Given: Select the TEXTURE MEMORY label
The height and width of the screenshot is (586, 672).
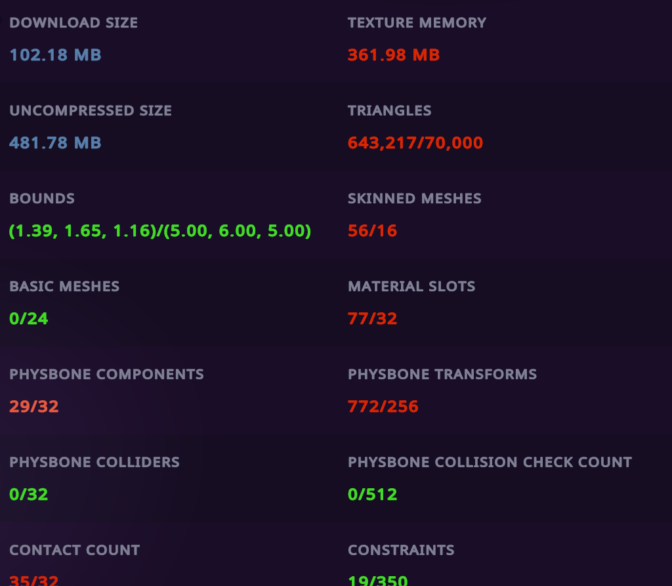Looking at the screenshot, I should tap(417, 23).
